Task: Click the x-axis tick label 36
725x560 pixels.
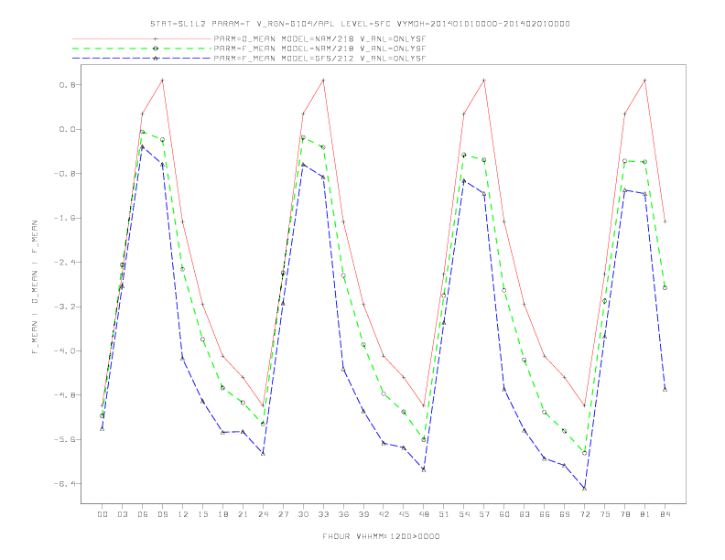Action: (343, 514)
